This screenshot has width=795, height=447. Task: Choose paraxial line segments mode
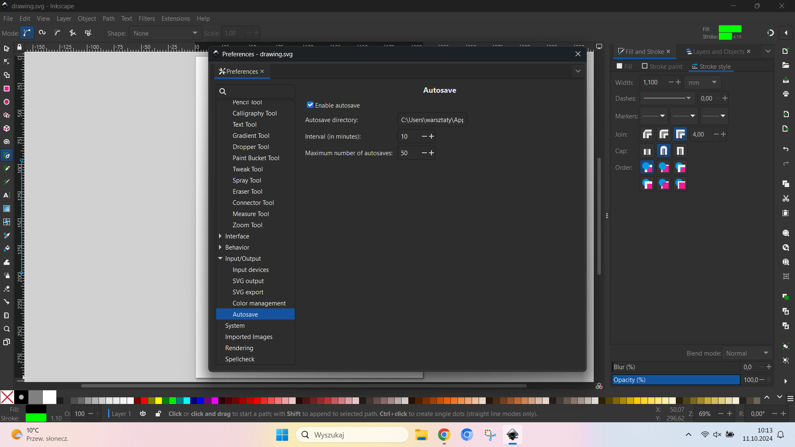point(88,33)
